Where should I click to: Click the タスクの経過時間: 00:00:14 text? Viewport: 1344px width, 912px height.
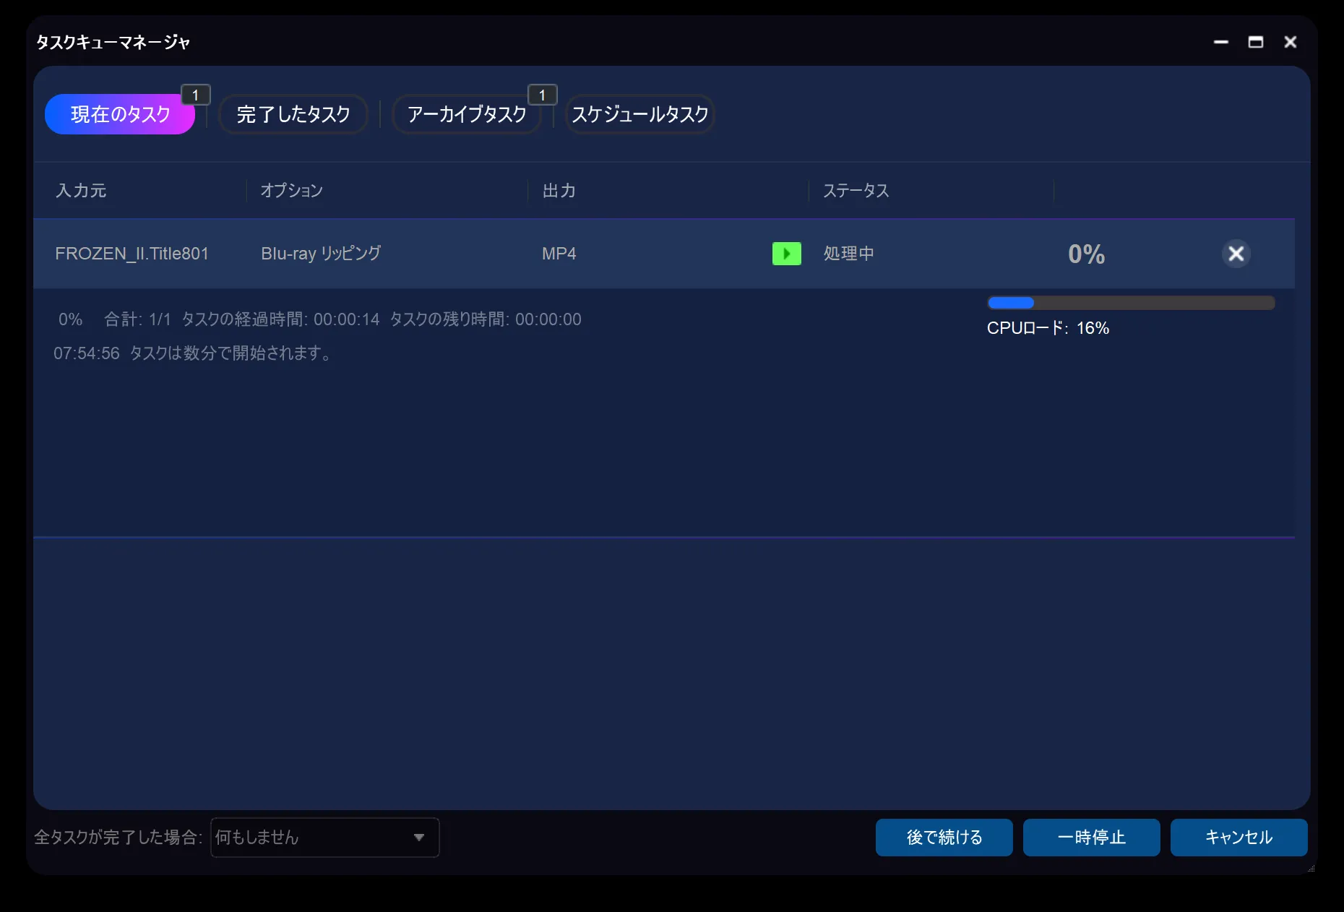tap(280, 319)
